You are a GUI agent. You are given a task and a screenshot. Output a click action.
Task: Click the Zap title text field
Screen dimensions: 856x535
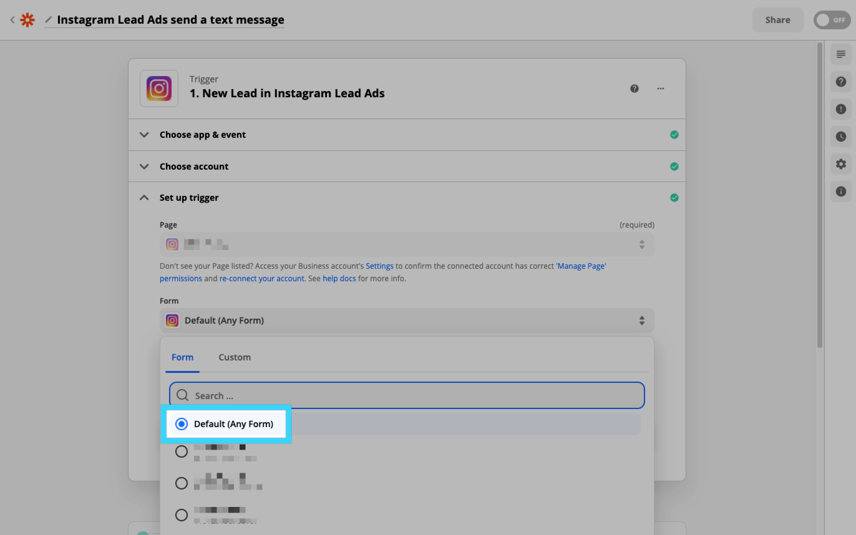(x=170, y=20)
